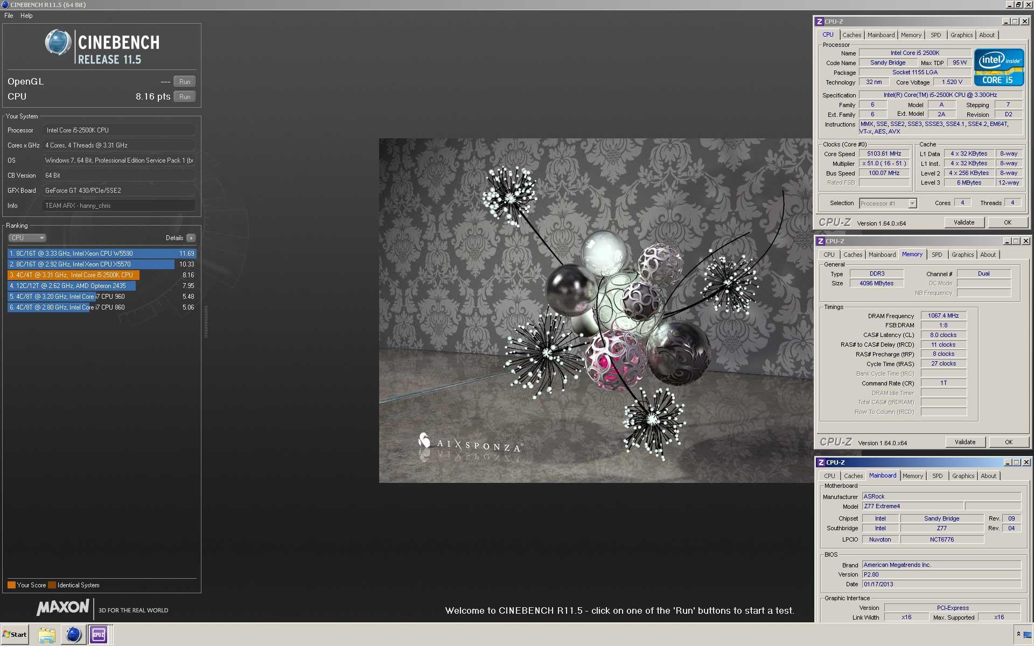This screenshot has height=646, width=1034.
Task: Switch to About tab in top CPU-Z window
Action: (987, 35)
